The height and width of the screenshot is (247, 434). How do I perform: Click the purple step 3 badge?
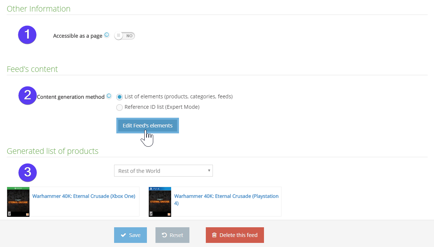point(27,172)
